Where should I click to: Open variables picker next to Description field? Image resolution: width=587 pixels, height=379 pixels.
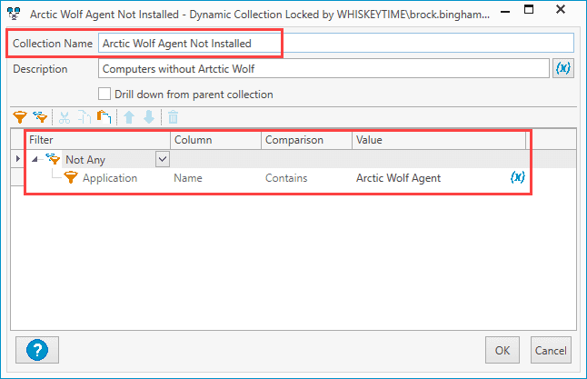pyautogui.click(x=563, y=68)
